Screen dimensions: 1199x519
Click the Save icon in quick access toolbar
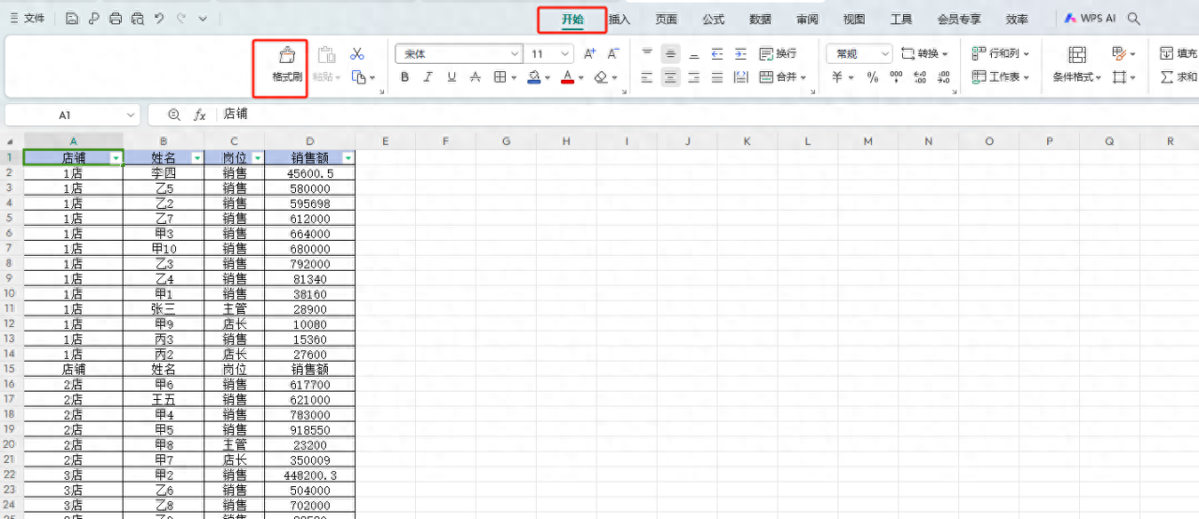tap(72, 19)
